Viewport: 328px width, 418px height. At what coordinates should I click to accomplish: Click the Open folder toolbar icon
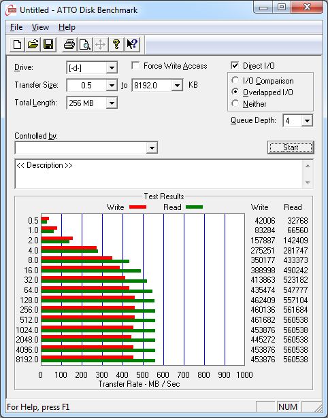coord(33,44)
